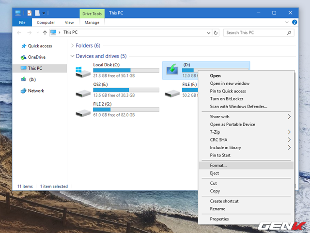The image size is (310, 233).
Task: Select Quick access in the navigation pane
Action: click(x=40, y=46)
